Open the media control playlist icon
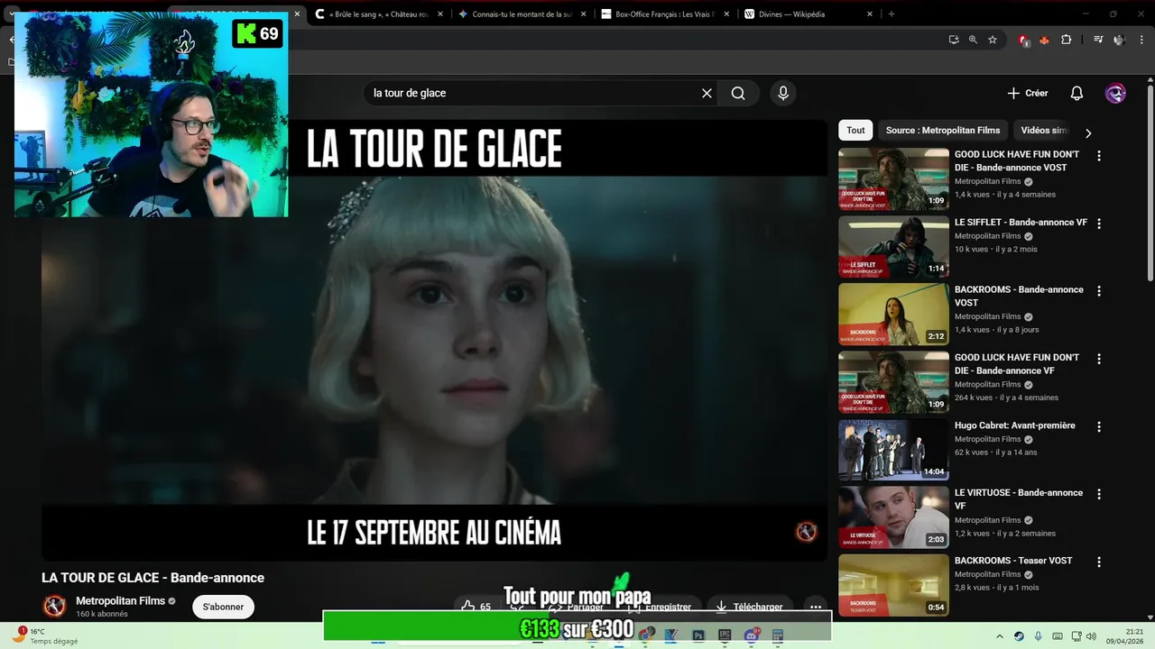Image resolution: width=1155 pixels, height=649 pixels. pyautogui.click(x=1098, y=40)
